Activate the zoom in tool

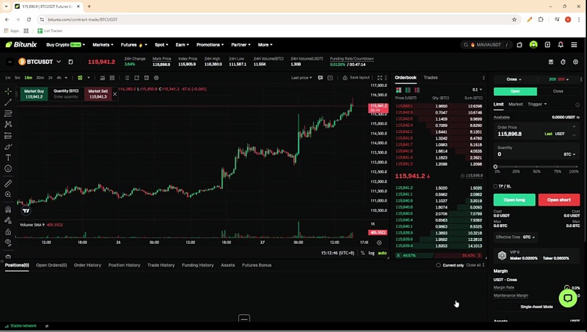click(x=8, y=195)
